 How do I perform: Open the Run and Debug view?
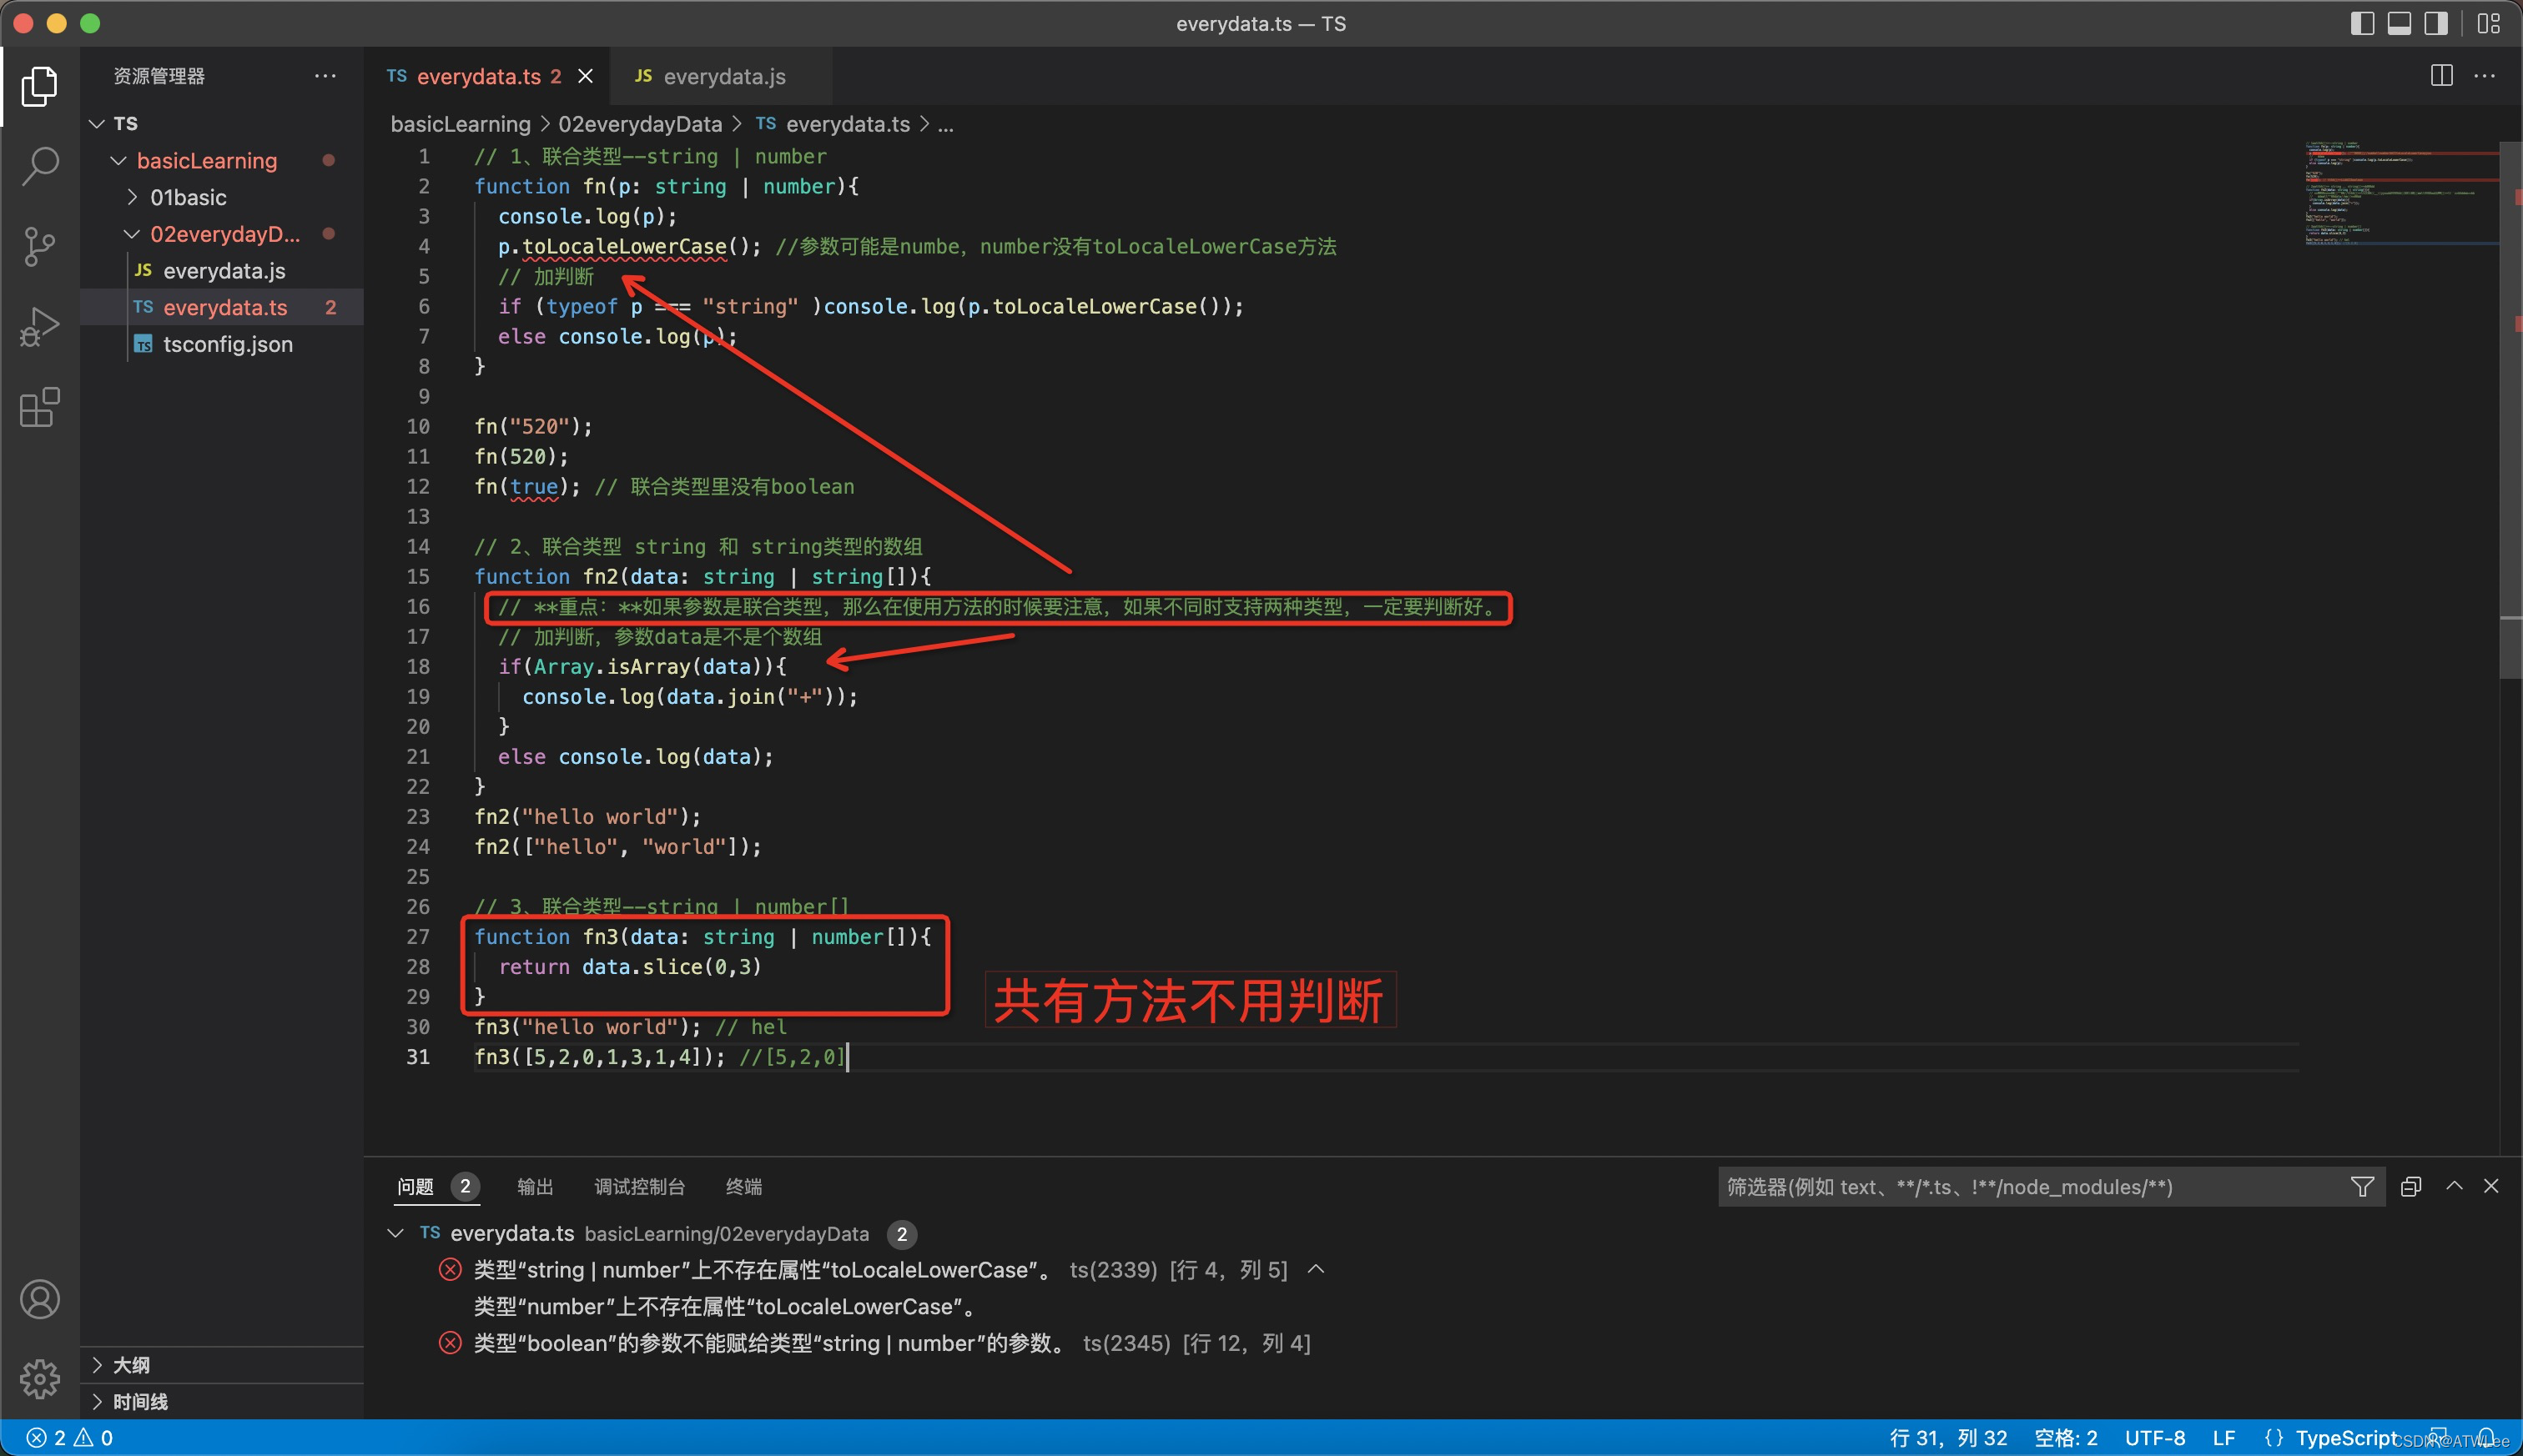39,327
